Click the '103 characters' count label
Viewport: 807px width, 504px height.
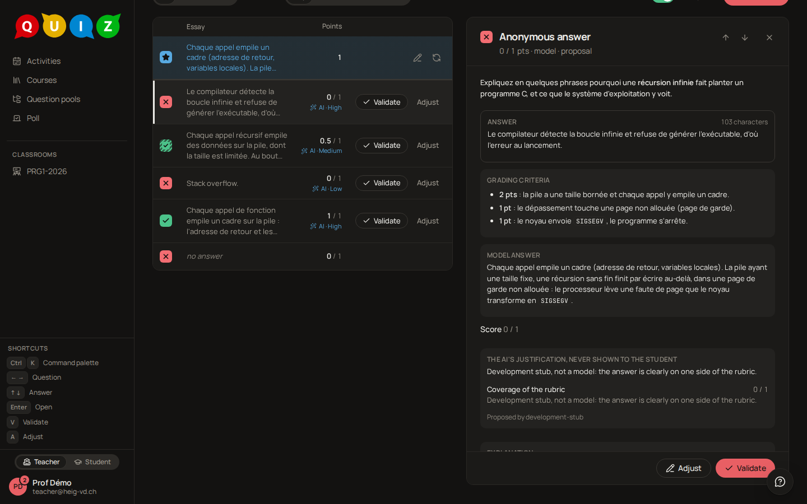[744, 122]
